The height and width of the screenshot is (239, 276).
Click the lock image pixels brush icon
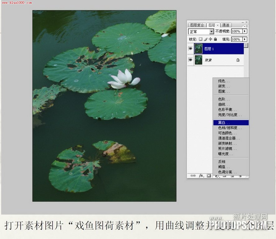(x=206, y=39)
